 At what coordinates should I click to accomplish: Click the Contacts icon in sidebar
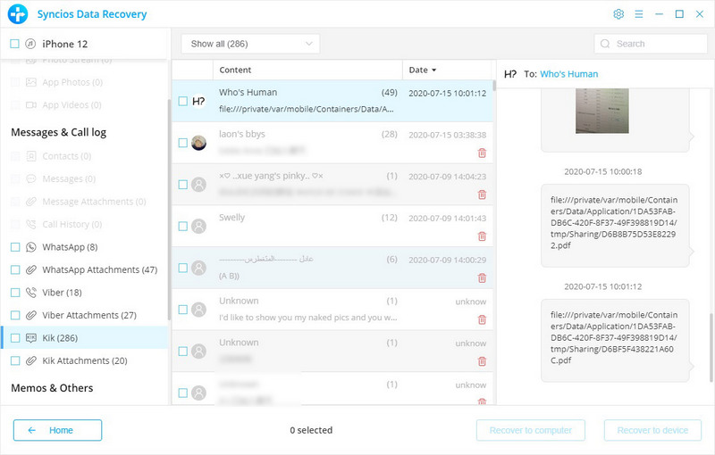[x=31, y=156]
